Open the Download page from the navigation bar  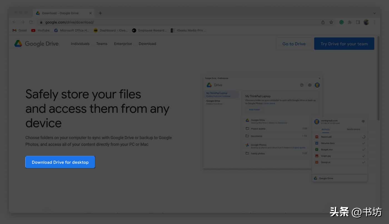pos(147,44)
